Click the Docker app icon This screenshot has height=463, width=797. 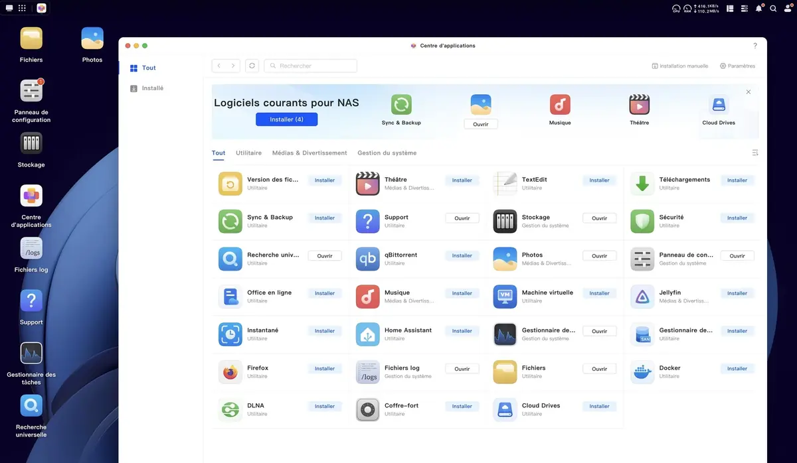coord(642,371)
